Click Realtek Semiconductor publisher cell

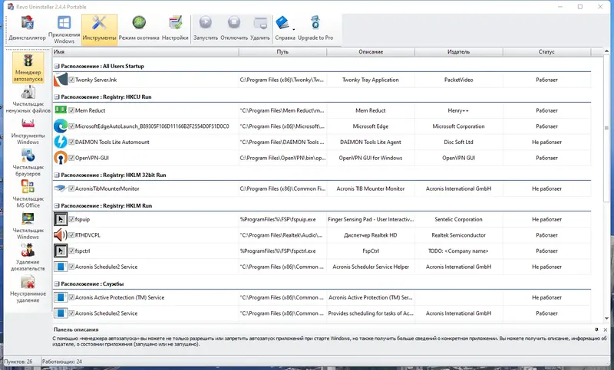(x=458, y=235)
